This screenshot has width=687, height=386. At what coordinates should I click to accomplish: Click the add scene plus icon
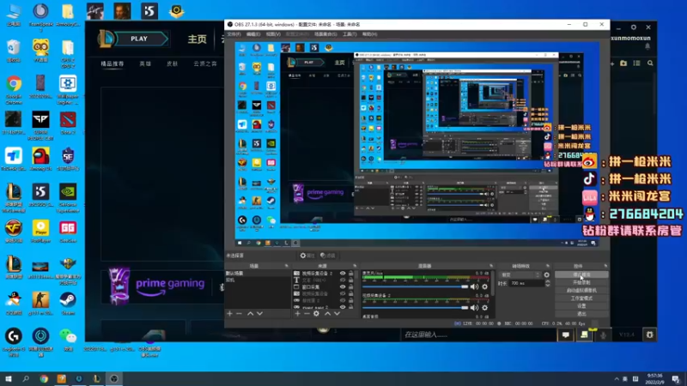229,313
